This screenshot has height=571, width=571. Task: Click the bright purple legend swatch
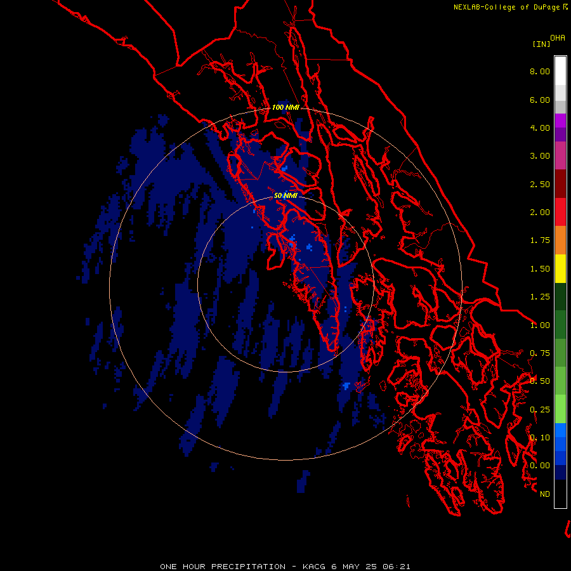pos(560,121)
